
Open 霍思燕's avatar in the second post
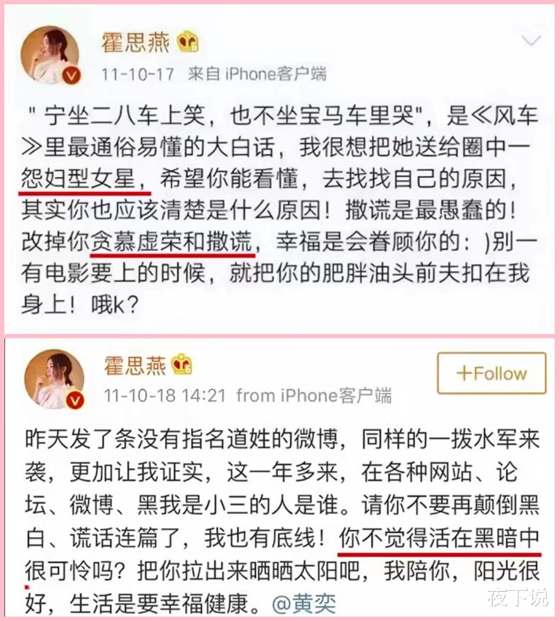pos(54,379)
